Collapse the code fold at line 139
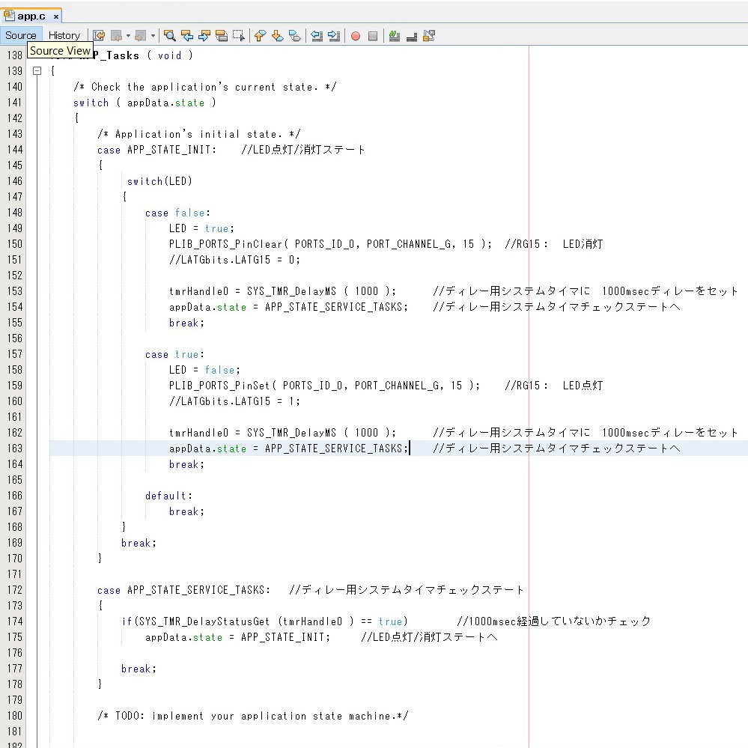The image size is (748, 748). [37, 71]
